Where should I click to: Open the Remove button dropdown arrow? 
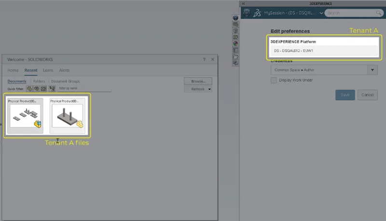(209, 89)
